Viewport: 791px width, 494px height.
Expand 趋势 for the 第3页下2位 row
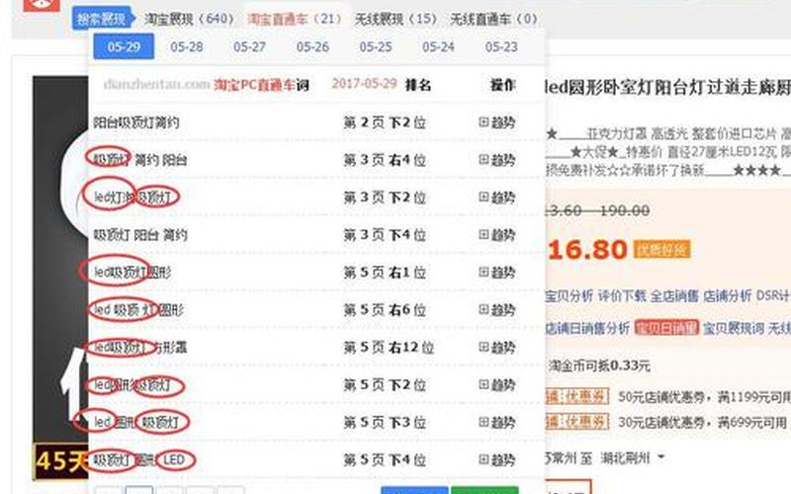[497, 197]
